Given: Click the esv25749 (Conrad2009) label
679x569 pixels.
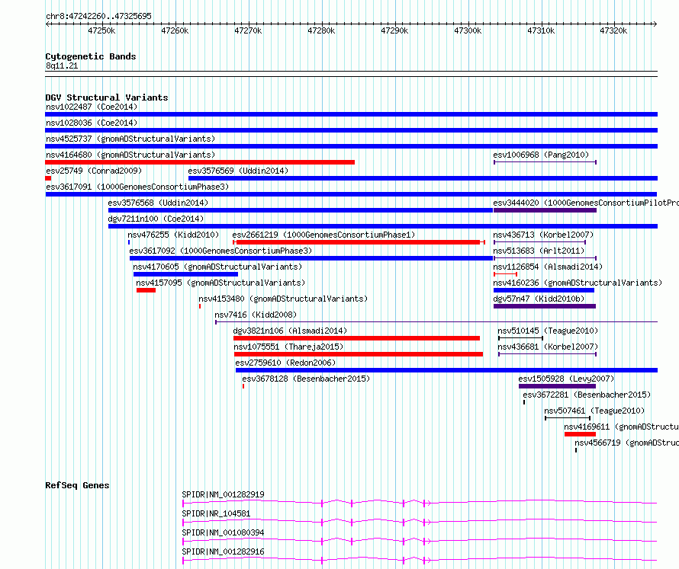Looking at the screenshot, I should click(94, 171).
